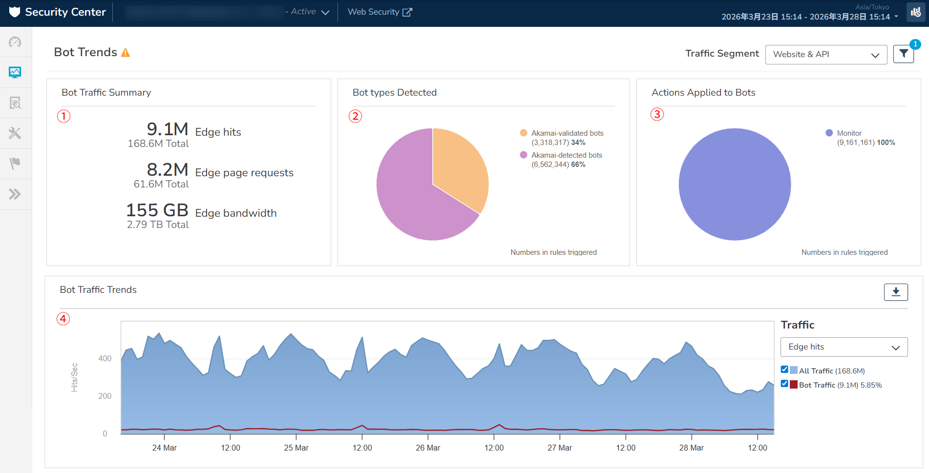Click the Monitor legend entry
This screenshot has width=929, height=473.
click(x=849, y=133)
